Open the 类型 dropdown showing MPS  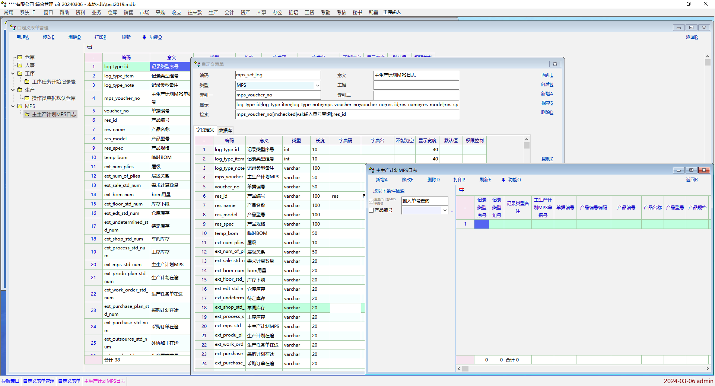[x=317, y=85]
